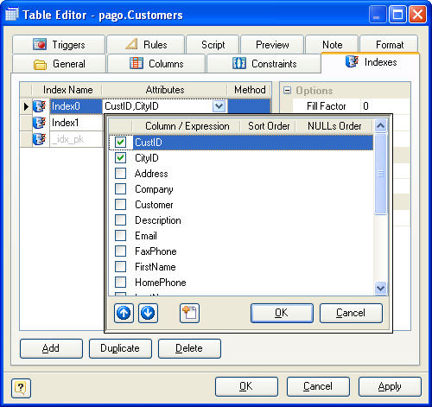432x407 pixels.
Task: Click the Fill Factor value field
Action: click(385, 106)
